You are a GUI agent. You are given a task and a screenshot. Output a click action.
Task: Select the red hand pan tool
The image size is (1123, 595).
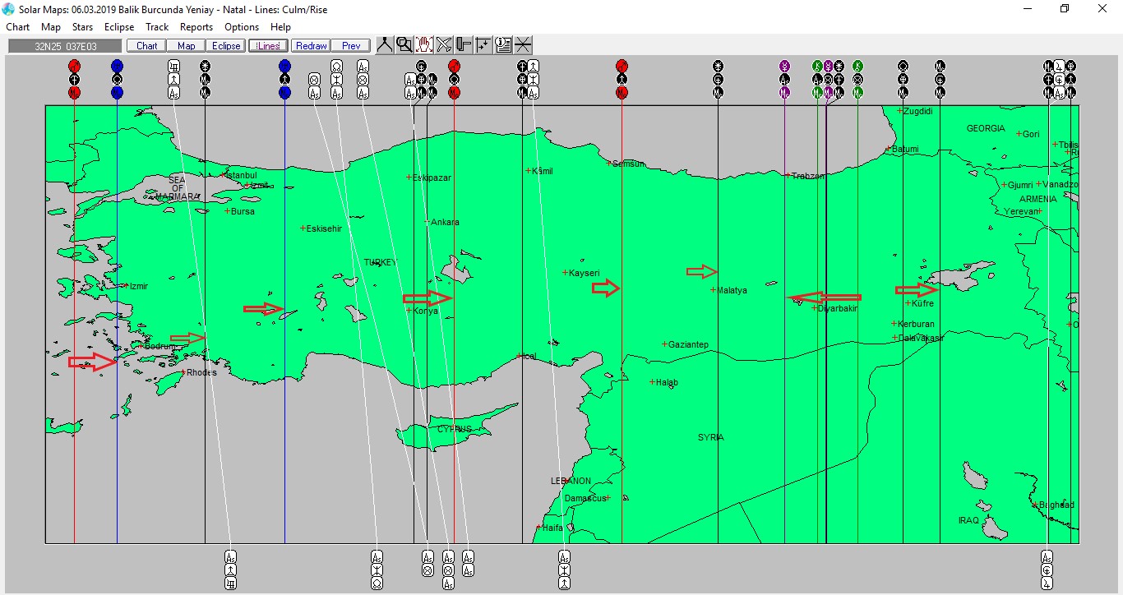click(x=424, y=45)
